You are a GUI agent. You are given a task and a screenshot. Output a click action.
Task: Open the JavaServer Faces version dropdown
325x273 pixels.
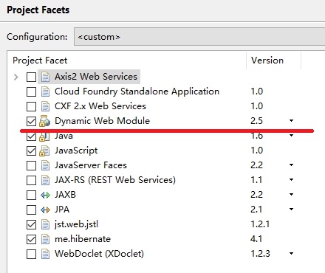(291, 165)
